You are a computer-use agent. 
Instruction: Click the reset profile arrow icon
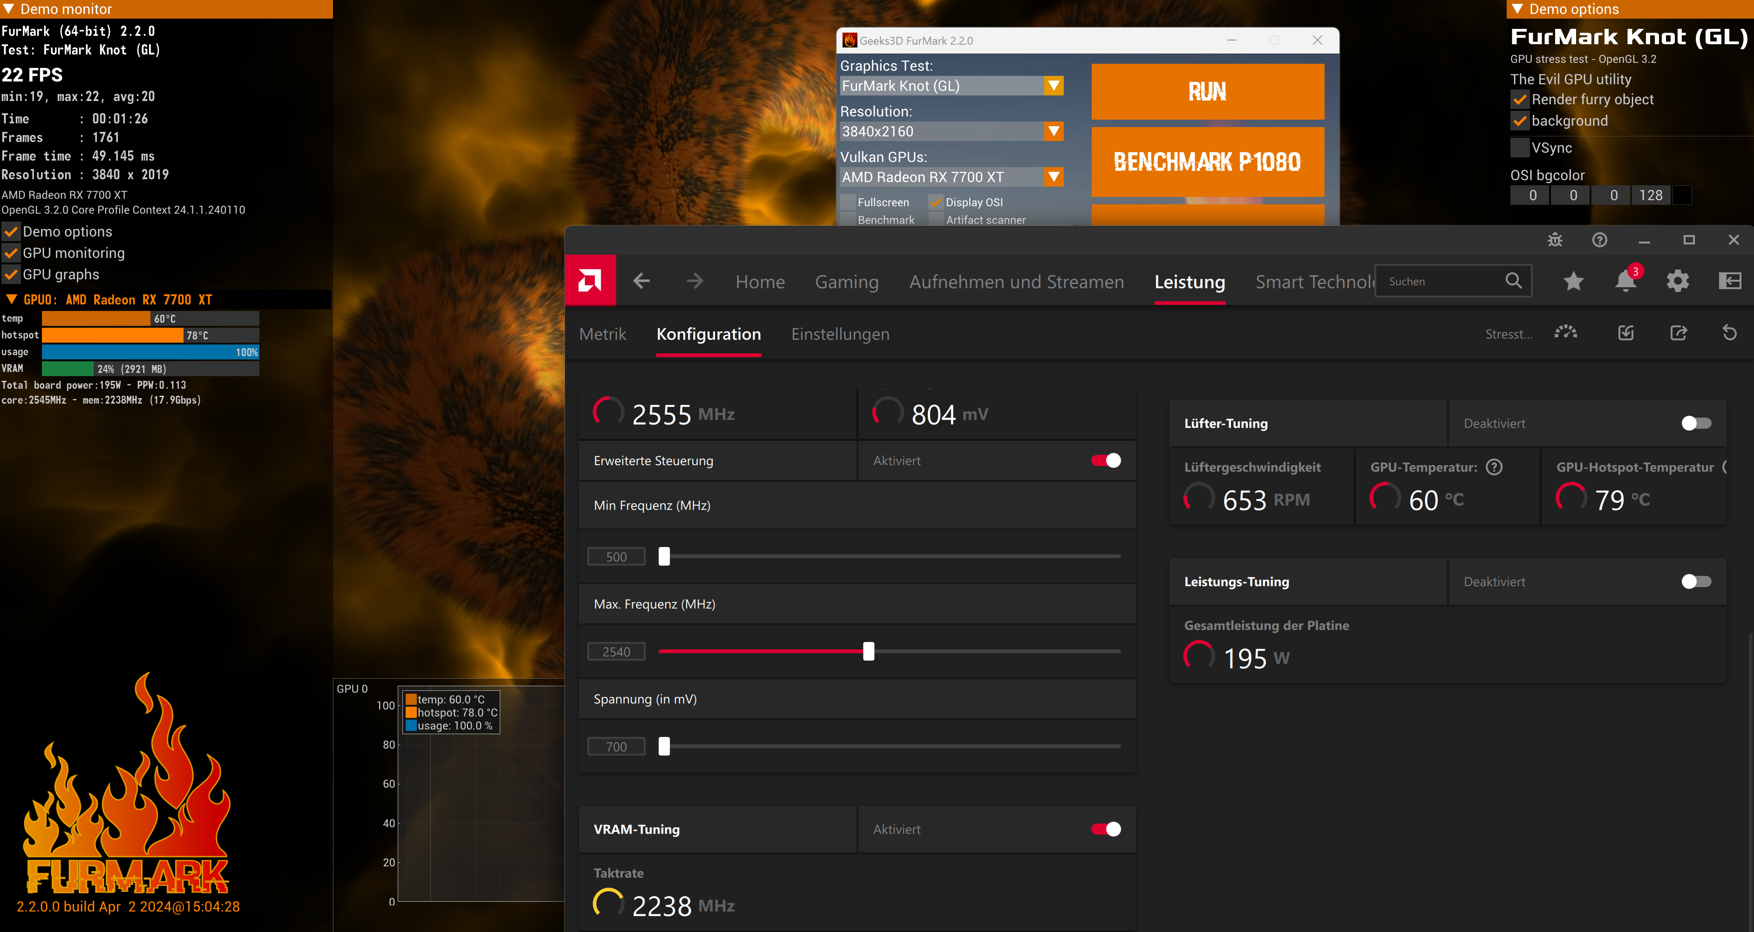(x=1729, y=333)
